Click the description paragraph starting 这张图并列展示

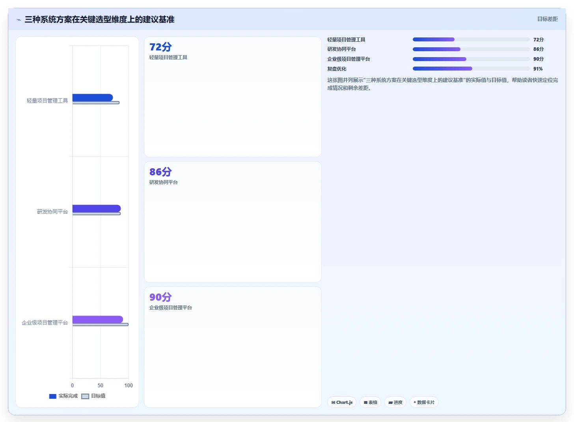click(442, 84)
